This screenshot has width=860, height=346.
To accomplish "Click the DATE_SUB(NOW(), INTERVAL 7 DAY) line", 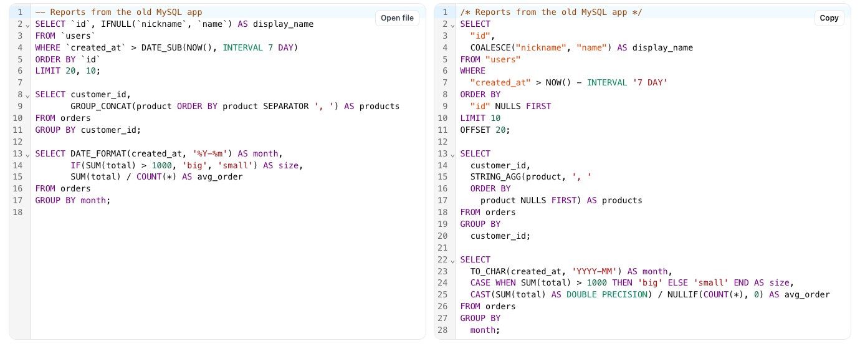I will point(167,47).
